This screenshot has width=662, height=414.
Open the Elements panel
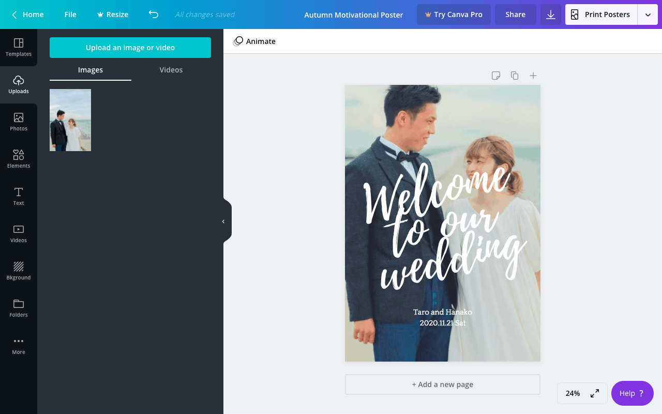point(19,159)
